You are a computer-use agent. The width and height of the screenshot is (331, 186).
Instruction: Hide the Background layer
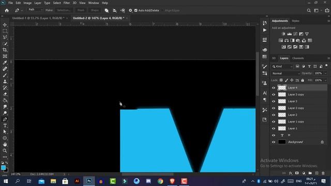[x=274, y=142]
